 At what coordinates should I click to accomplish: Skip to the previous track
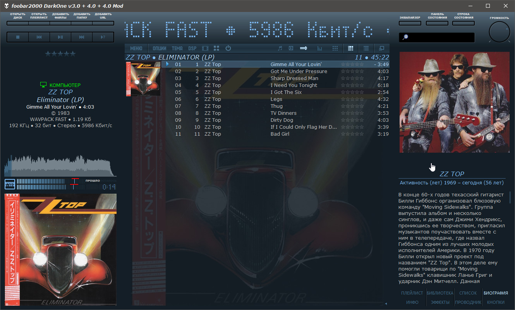tap(39, 37)
